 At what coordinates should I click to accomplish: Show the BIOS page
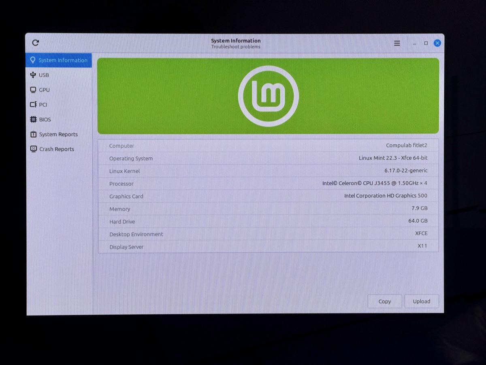[x=59, y=120]
